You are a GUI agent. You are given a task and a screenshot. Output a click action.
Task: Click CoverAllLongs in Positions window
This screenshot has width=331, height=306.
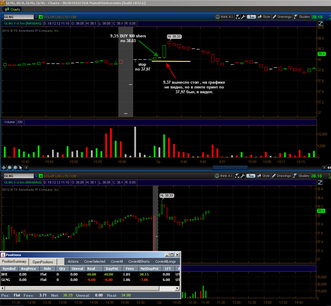tap(166, 261)
